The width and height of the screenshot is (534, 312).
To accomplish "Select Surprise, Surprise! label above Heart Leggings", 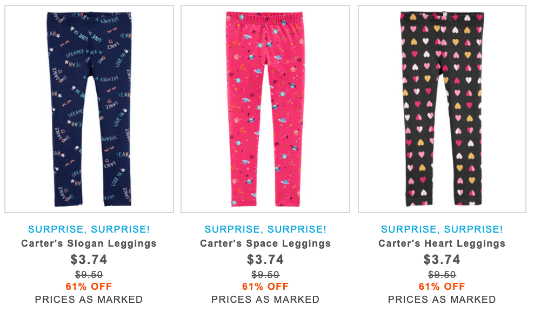I will pos(442,229).
